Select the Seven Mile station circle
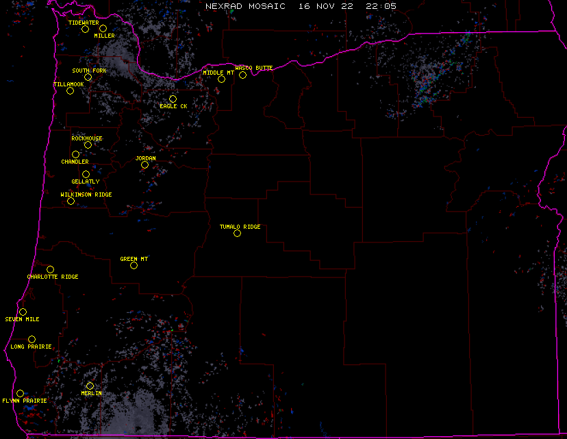The image size is (567, 439). (x=23, y=312)
